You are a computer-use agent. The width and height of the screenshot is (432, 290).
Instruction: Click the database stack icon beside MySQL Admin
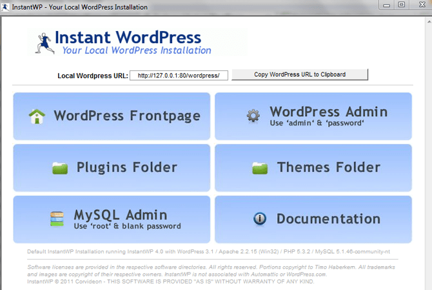pos(57,219)
